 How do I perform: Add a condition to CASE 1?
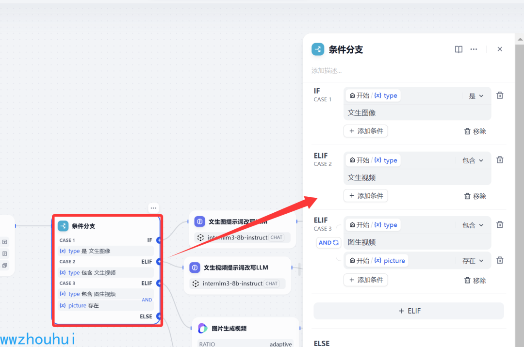pyautogui.click(x=366, y=131)
